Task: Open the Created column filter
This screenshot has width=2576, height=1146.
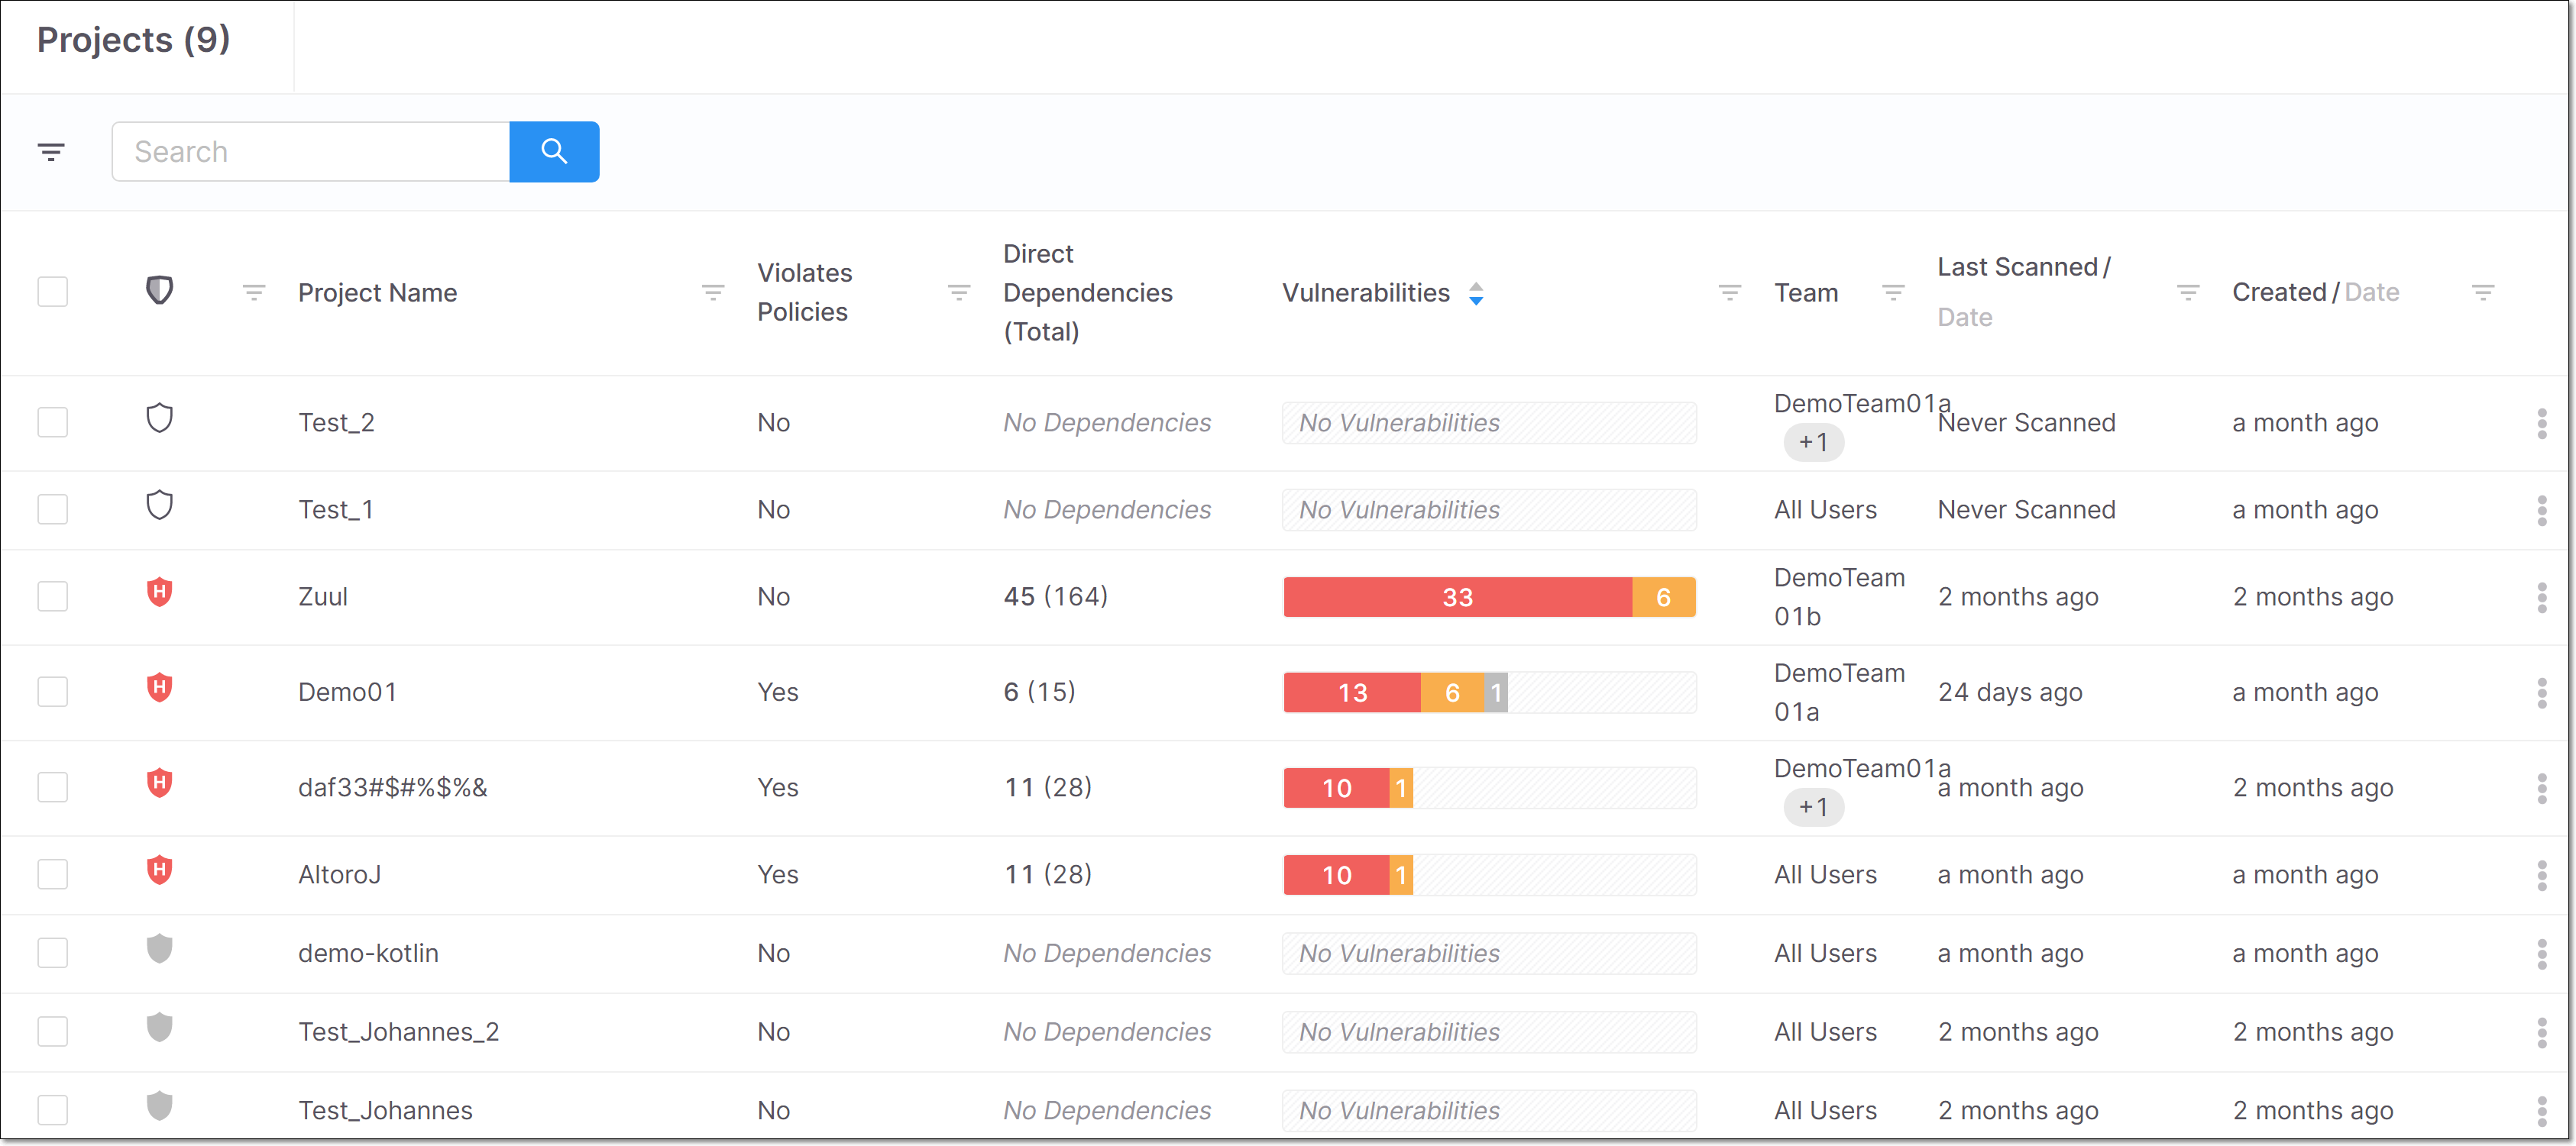Action: tap(2483, 292)
